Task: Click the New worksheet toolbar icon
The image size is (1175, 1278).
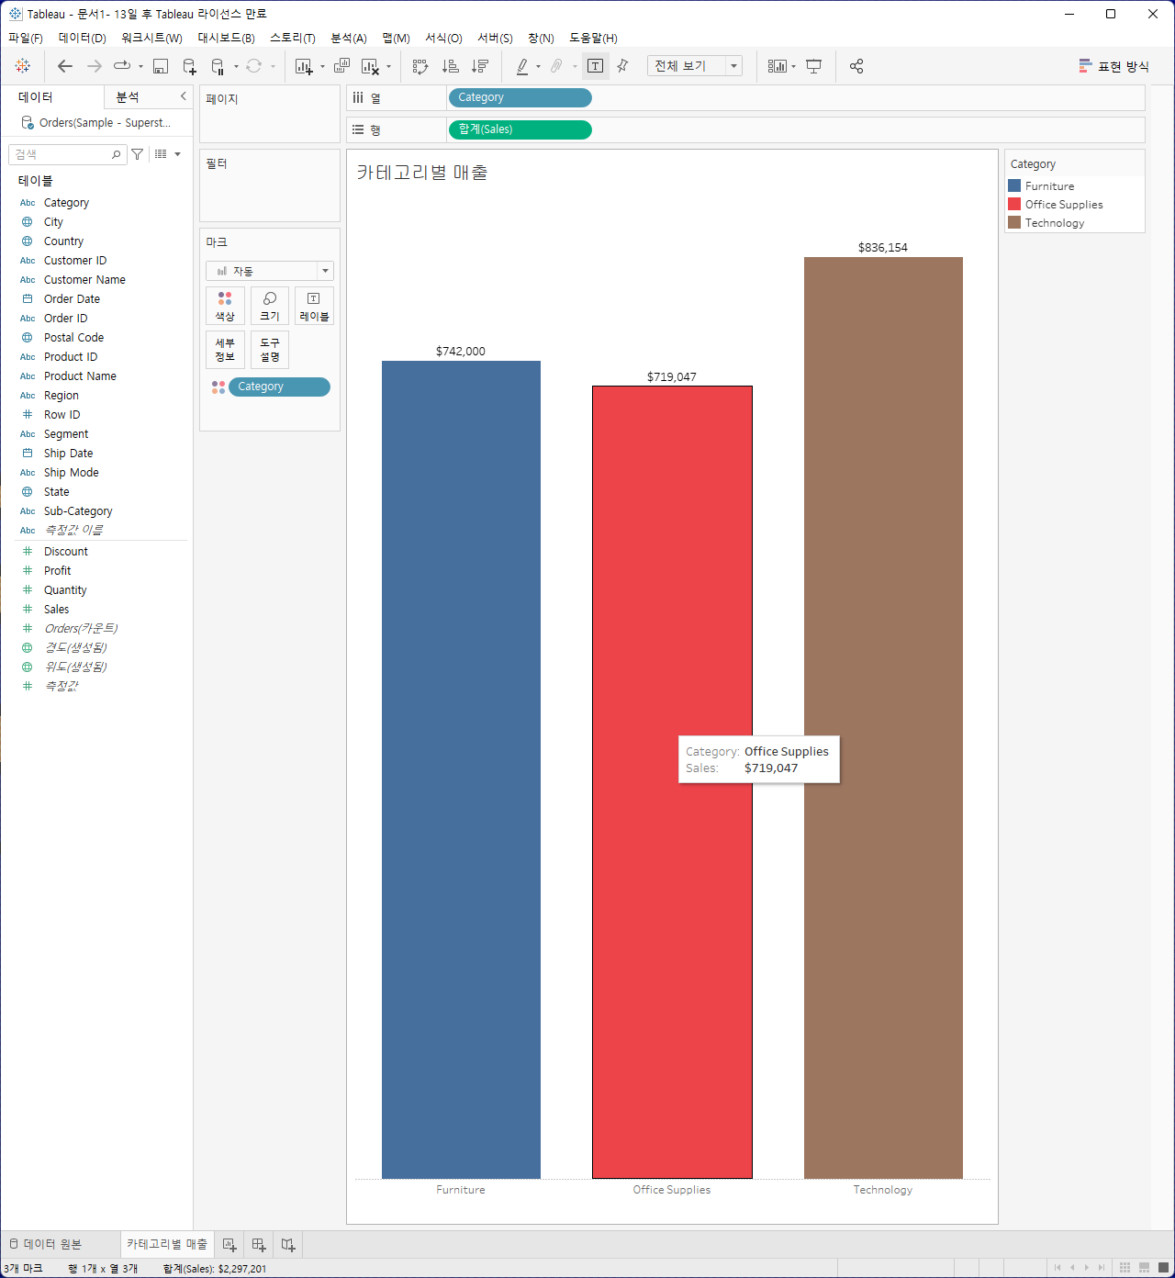Action: (304, 66)
